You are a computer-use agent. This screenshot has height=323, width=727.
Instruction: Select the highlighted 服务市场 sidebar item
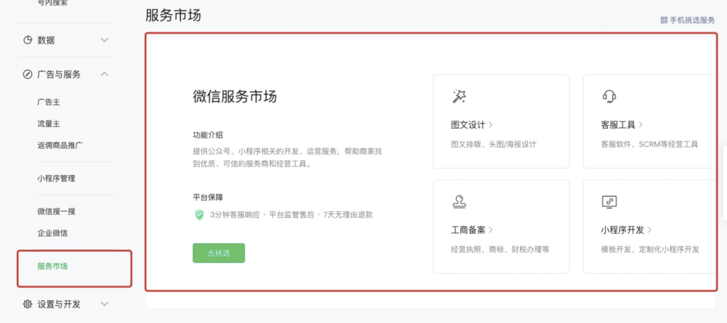(53, 266)
